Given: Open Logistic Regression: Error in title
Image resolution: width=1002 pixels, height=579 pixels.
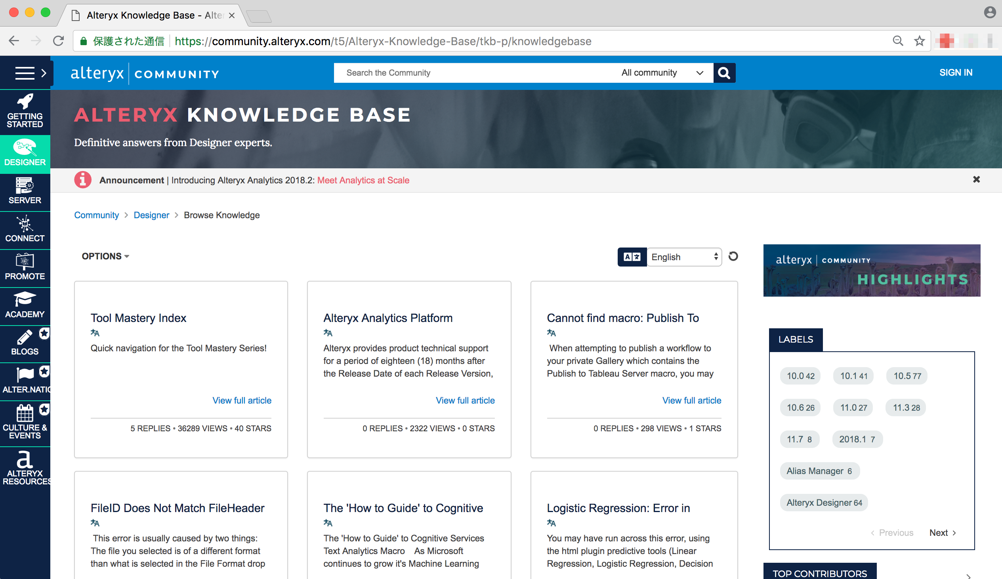Looking at the screenshot, I should 618,508.
